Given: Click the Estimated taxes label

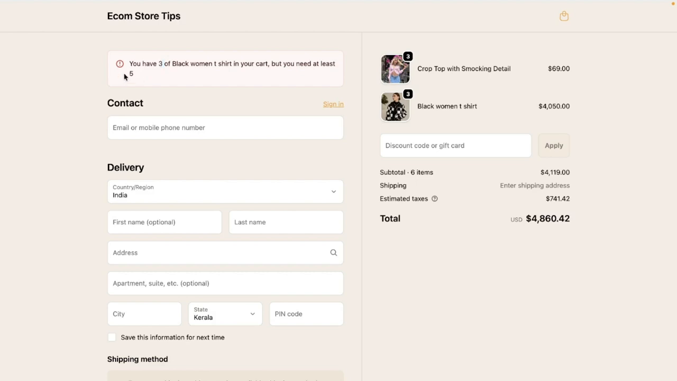Looking at the screenshot, I should [404, 199].
